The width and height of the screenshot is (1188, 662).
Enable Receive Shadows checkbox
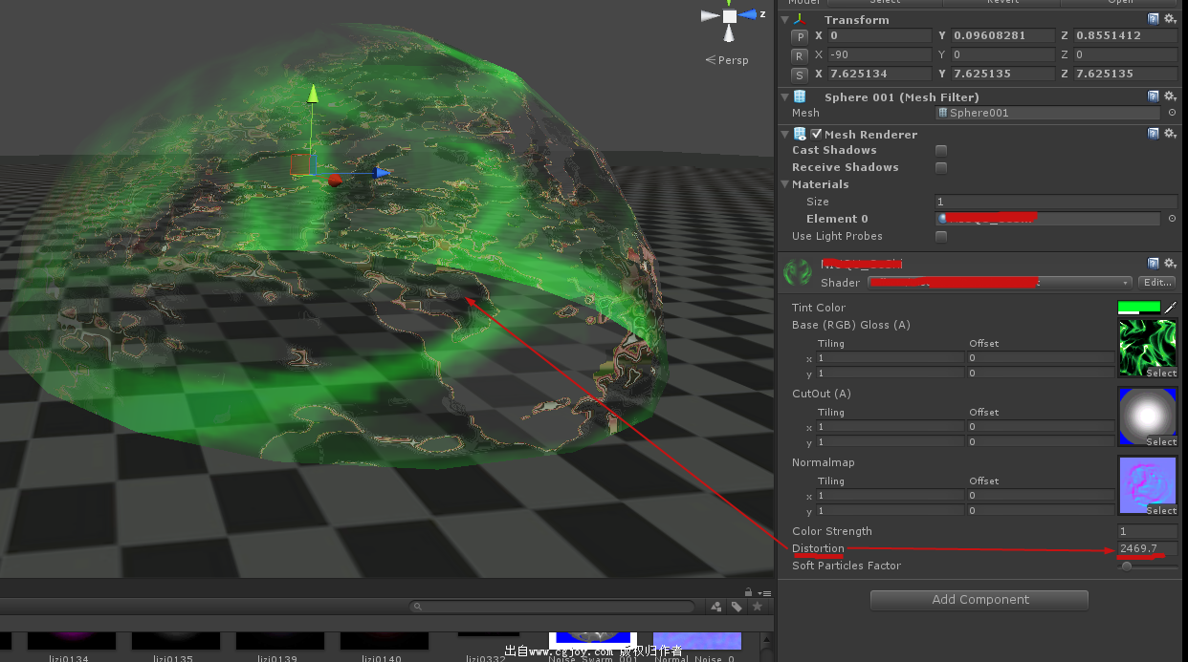[941, 167]
